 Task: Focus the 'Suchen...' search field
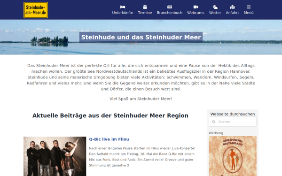pyautogui.click(x=233, y=122)
